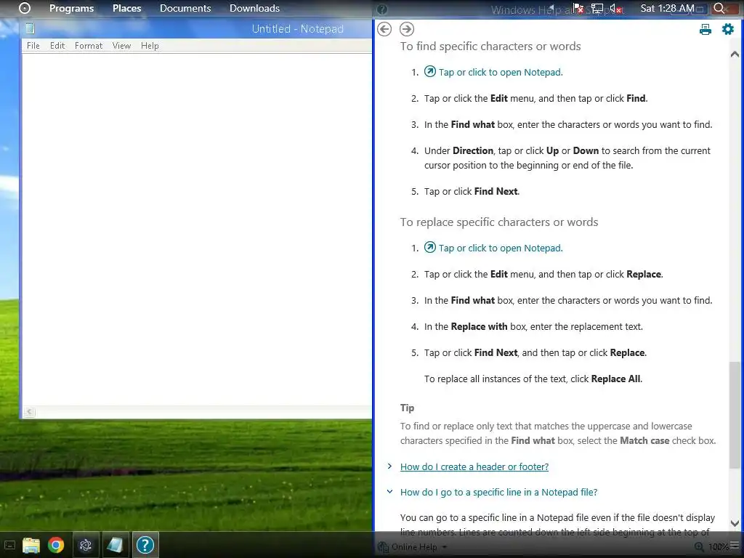Click the Help window vertical scrollbar thumb
744x558 pixels.
735,414
